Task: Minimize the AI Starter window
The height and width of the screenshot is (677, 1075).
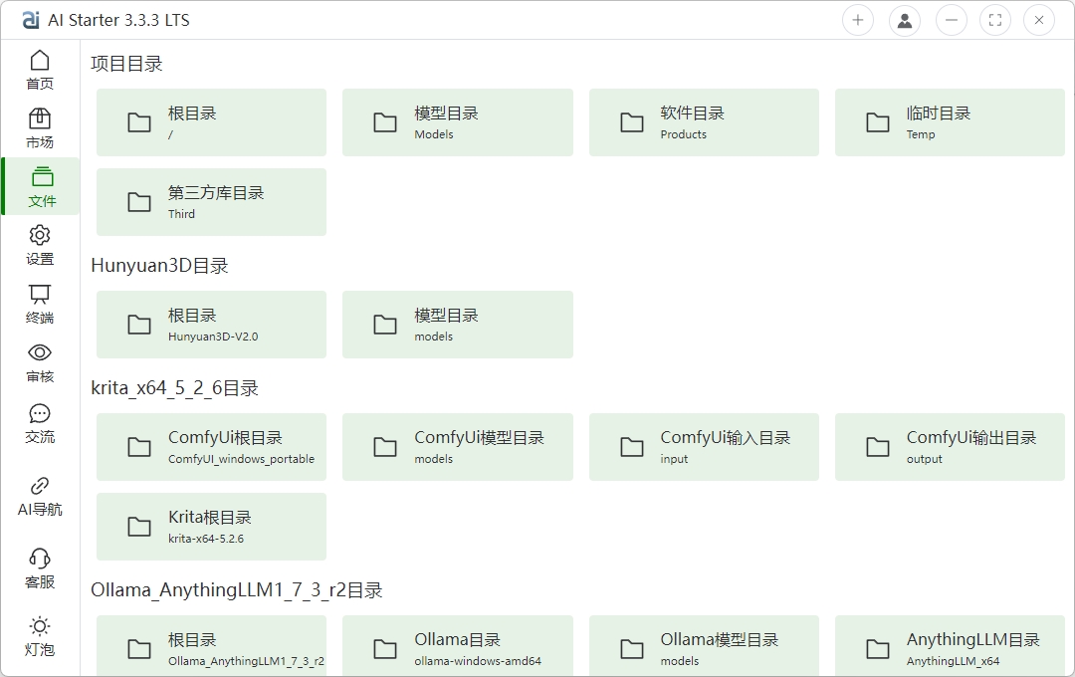Action: 952,20
